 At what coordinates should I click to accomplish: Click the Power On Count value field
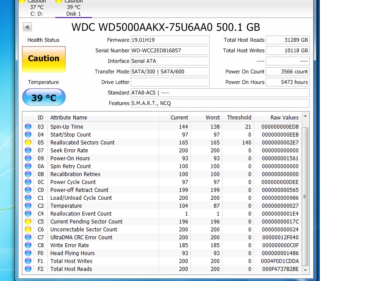(x=288, y=72)
